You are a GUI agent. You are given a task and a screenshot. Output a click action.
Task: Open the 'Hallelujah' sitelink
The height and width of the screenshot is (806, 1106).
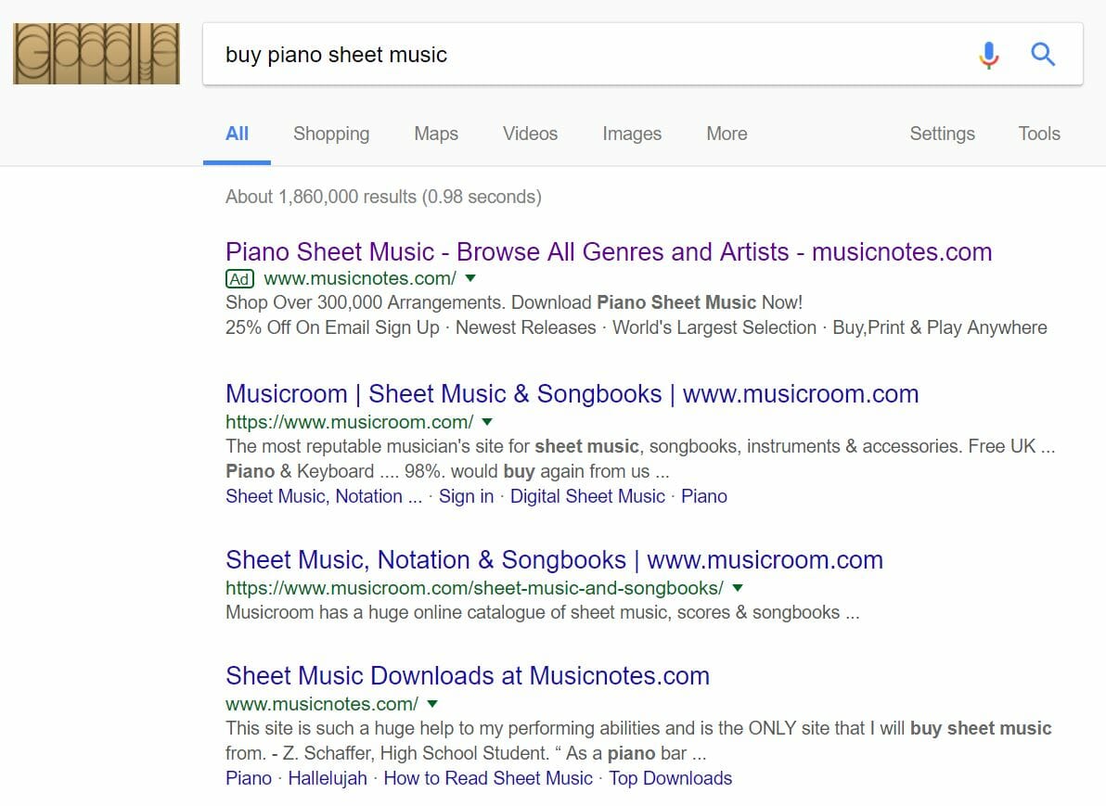(x=328, y=778)
